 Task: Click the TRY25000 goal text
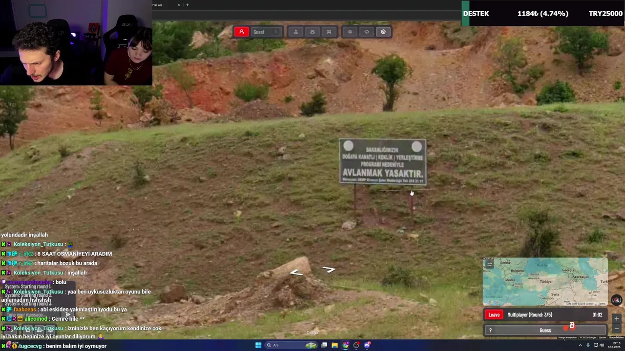point(605,13)
